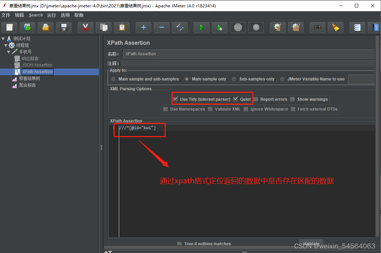
Task: Clear results with gear-broom icon
Action: [x=278, y=27]
